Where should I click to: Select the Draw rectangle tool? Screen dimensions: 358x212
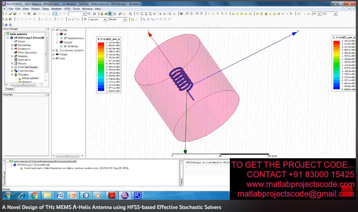click(x=233, y=14)
